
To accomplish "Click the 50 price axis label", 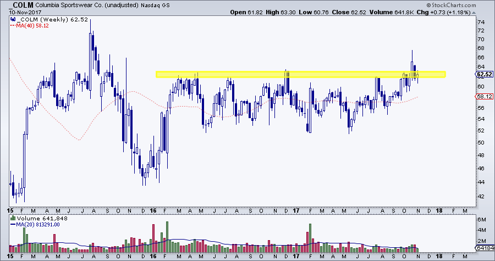I will (x=481, y=142).
